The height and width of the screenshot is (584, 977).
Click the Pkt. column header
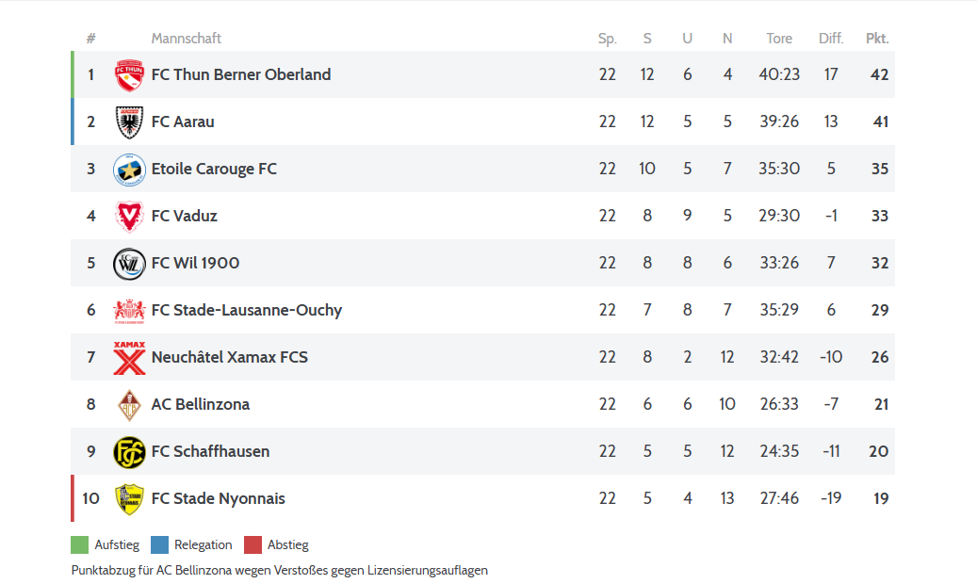877,39
